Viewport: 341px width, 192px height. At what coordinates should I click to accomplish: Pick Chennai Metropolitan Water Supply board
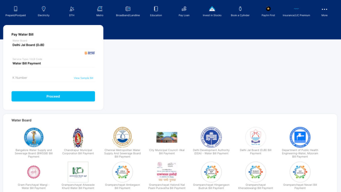(122, 137)
